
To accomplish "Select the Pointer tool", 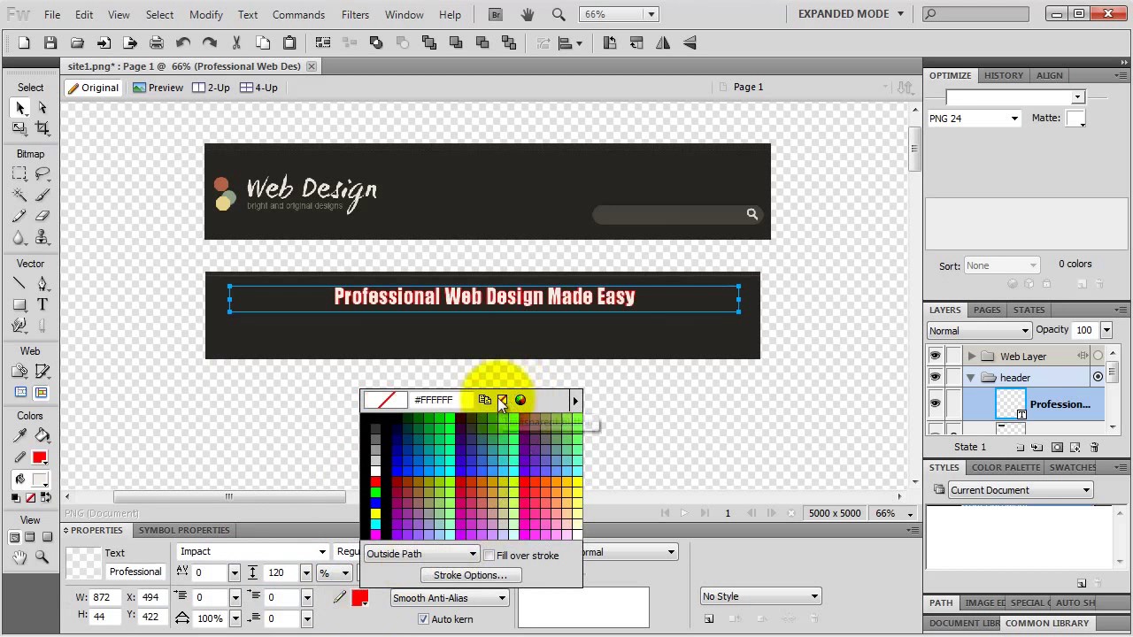I will point(19,107).
